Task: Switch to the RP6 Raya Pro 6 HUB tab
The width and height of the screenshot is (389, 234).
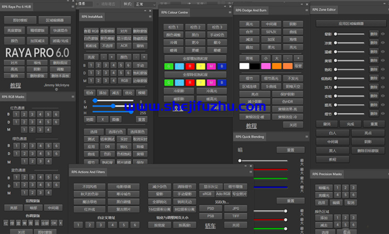Action: [16, 7]
